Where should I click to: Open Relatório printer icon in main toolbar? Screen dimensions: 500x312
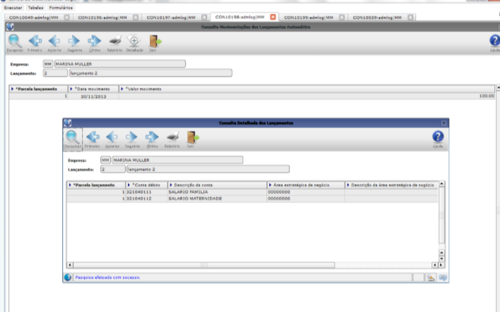tap(114, 43)
